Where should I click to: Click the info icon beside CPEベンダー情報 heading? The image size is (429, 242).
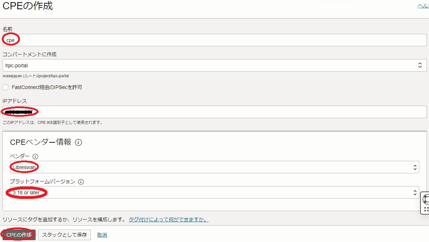[x=79, y=142]
